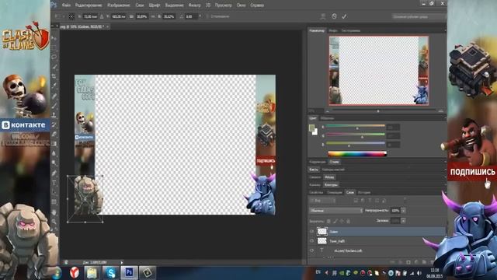
Task: Toggle lock all for layer
Action: click(349, 221)
